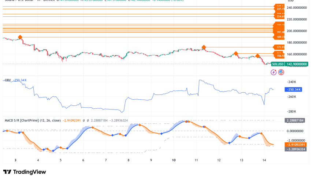312x177 pixels.
Task: Click the orange diamond at the 171.91 level line
Action: 204,47
